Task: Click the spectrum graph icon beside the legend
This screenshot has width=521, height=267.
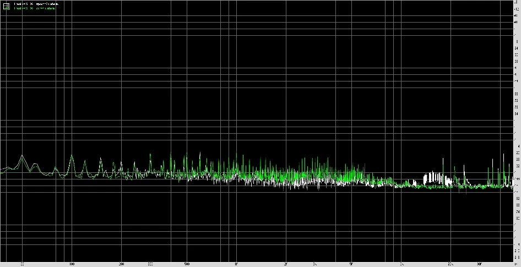Action: pyautogui.click(x=6, y=6)
